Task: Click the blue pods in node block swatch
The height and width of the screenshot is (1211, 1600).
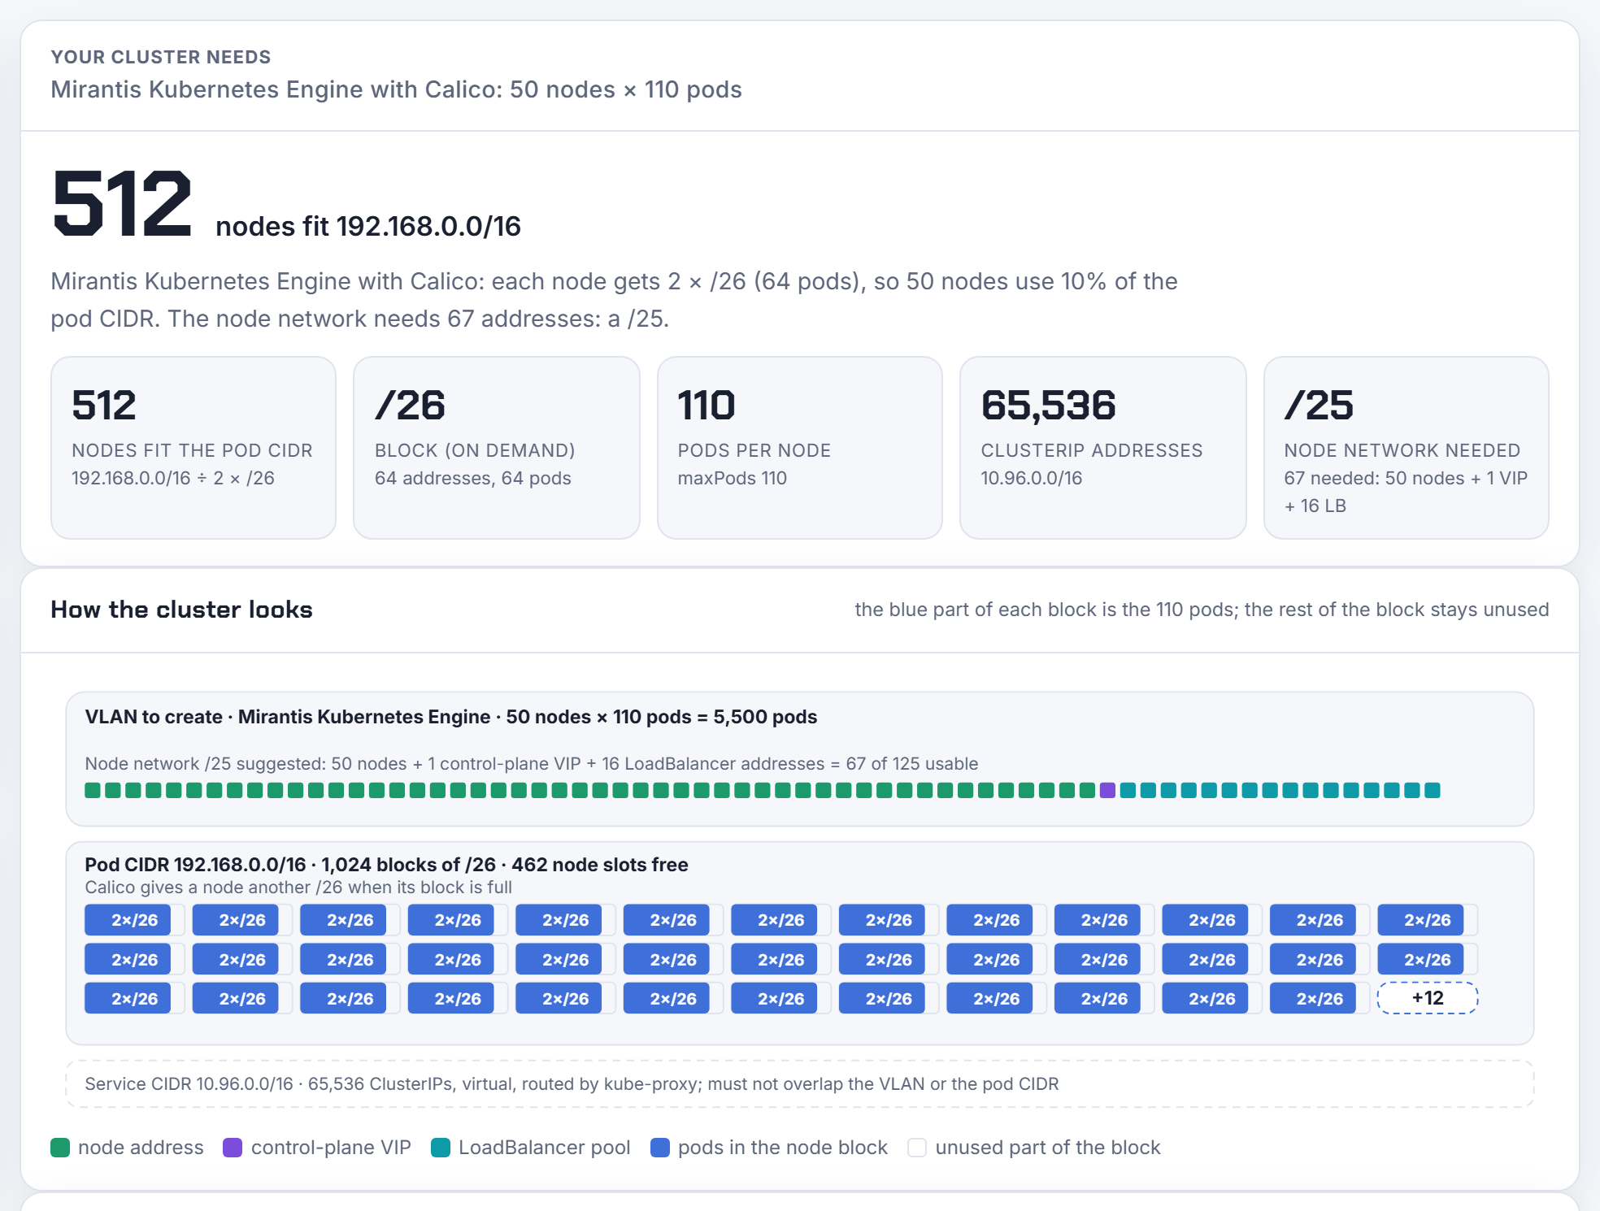Action: click(660, 1148)
